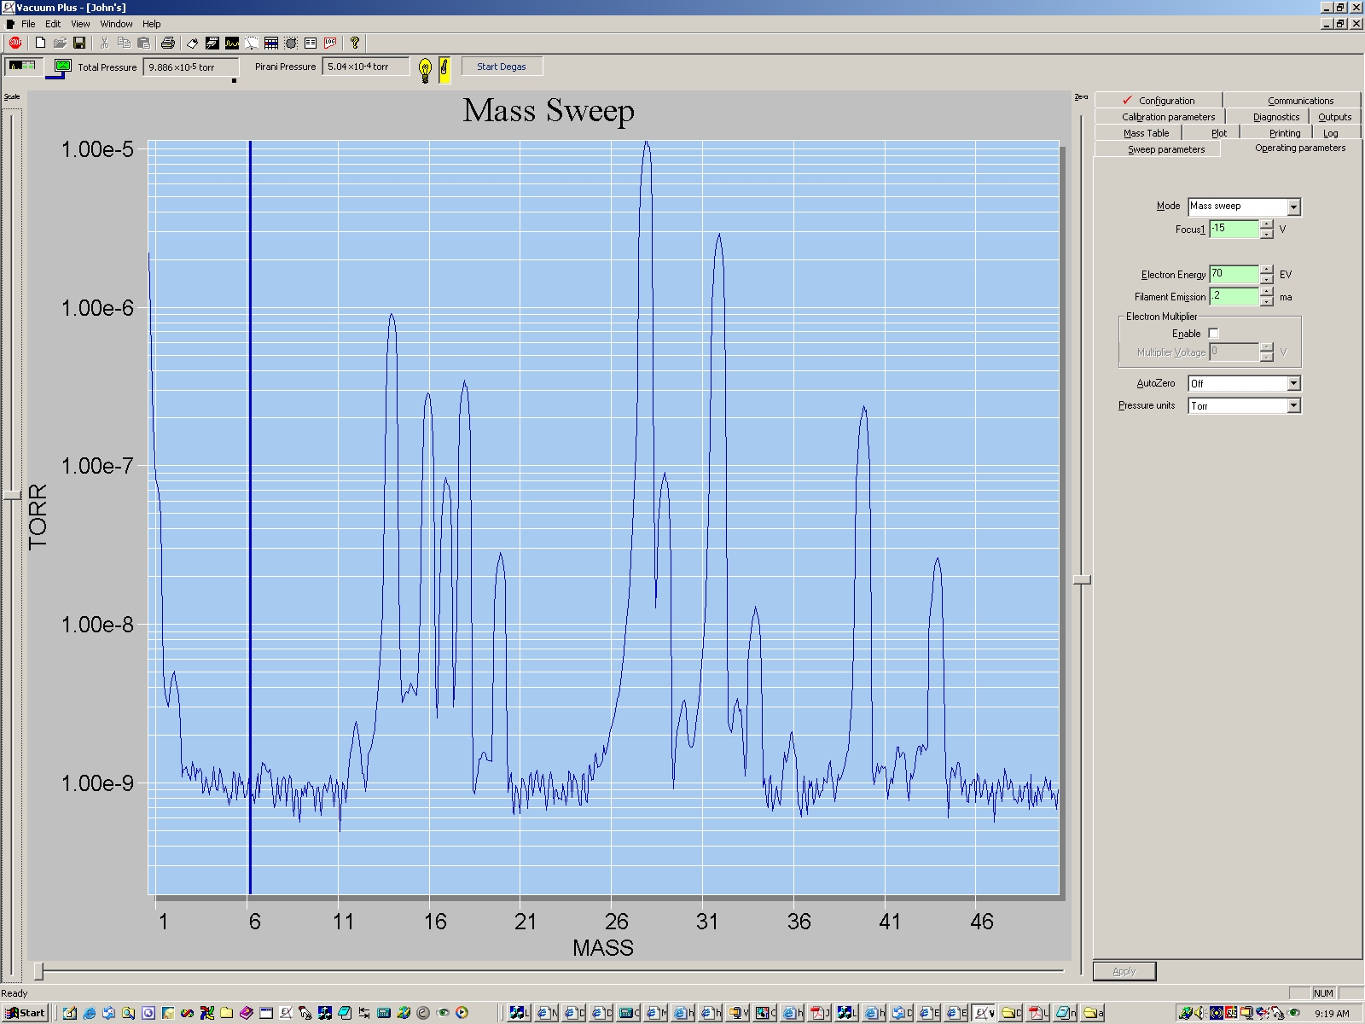Print using the printer icon

[x=168, y=43]
